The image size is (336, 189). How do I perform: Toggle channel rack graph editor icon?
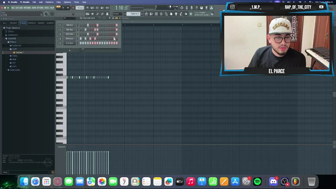click(x=113, y=18)
